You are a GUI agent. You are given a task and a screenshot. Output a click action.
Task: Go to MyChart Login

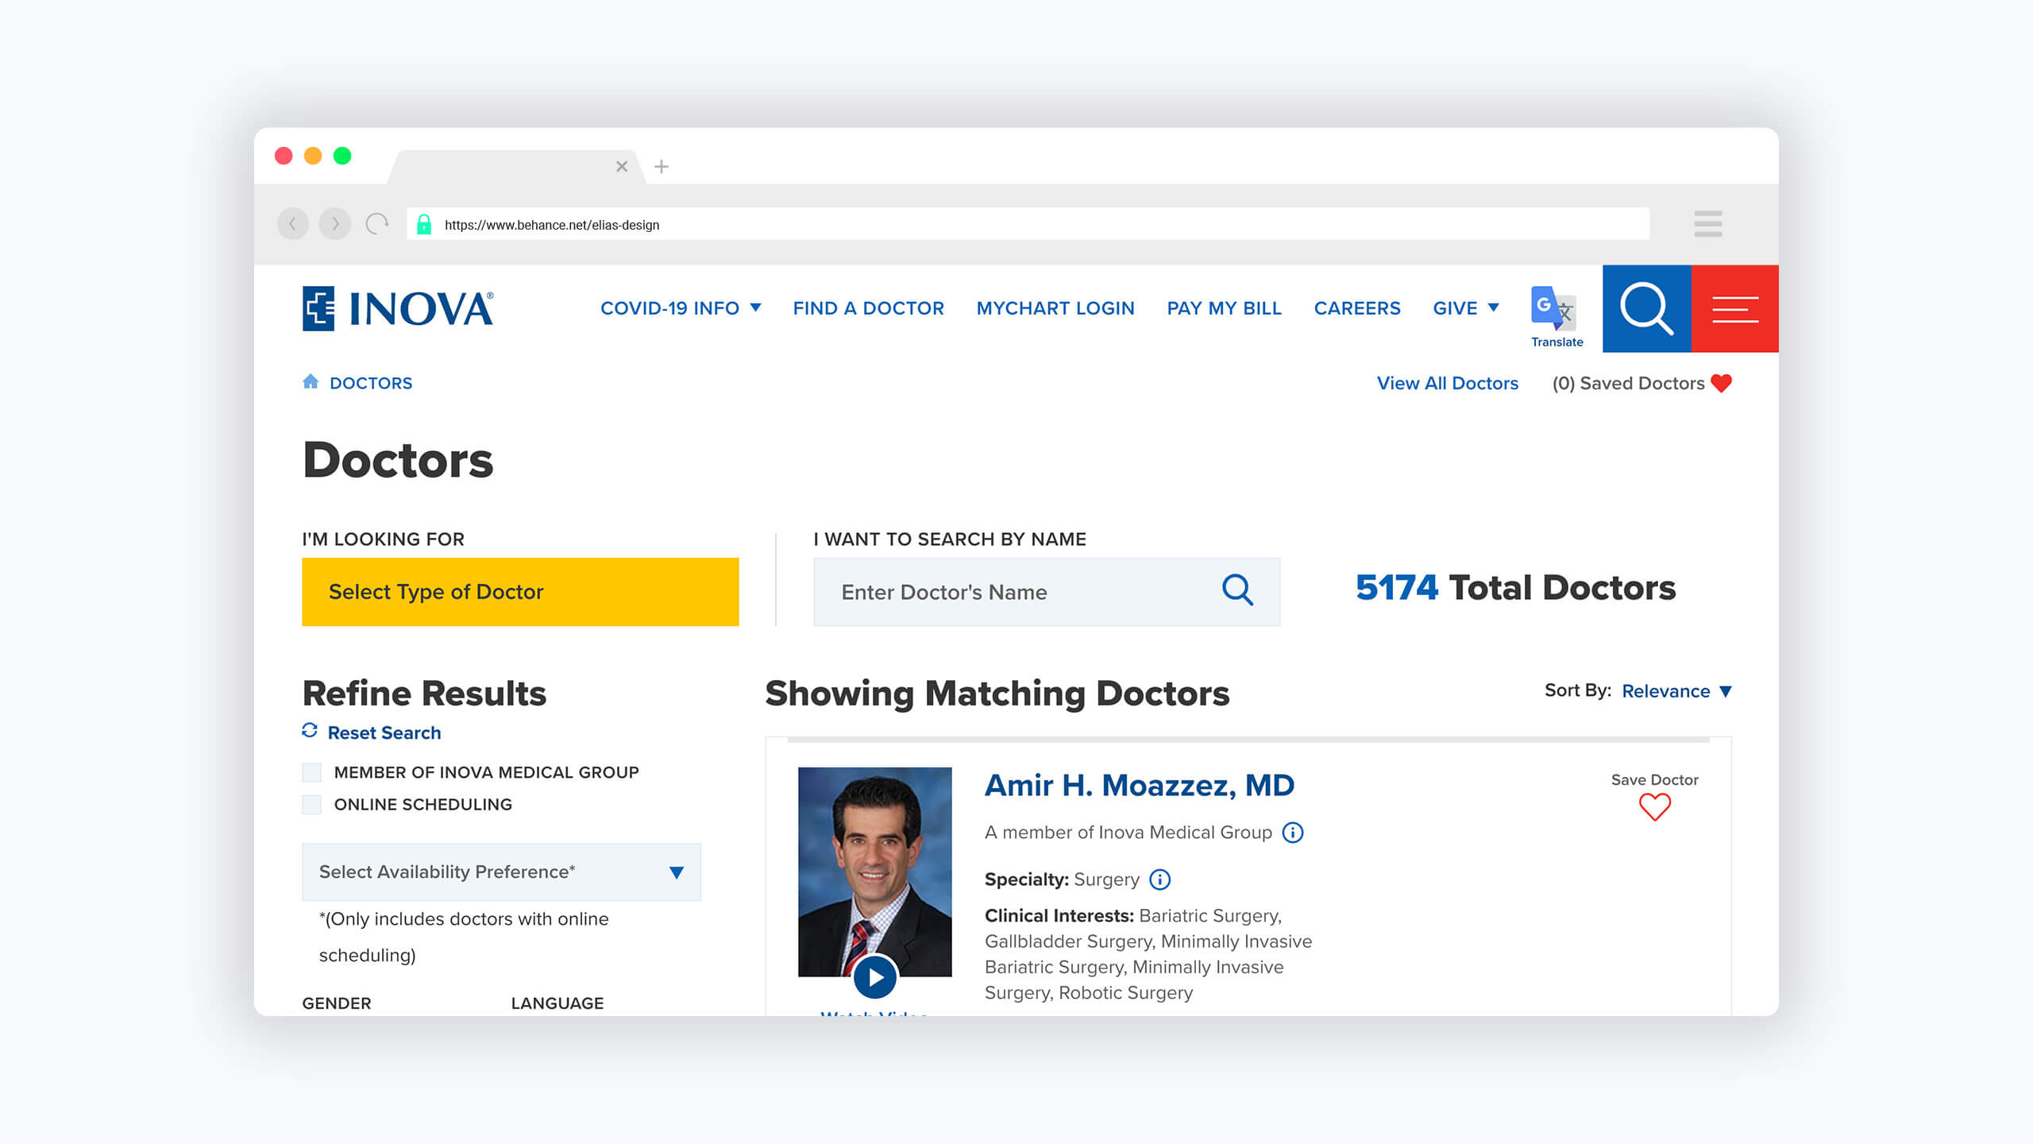1055,308
